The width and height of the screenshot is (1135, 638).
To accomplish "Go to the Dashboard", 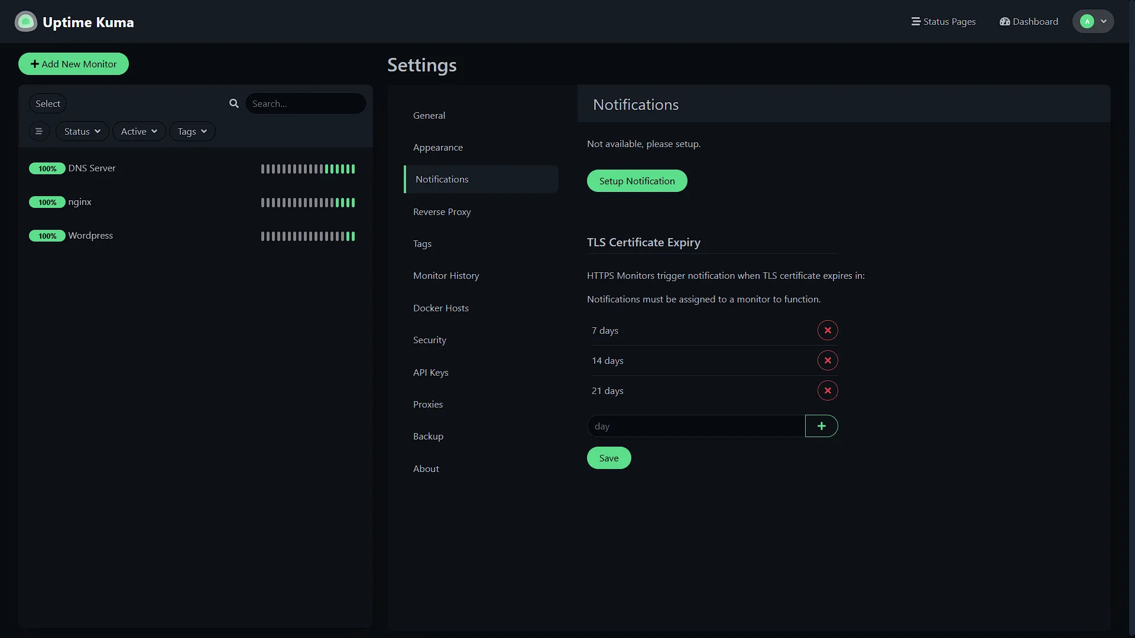I will pos(1029,21).
